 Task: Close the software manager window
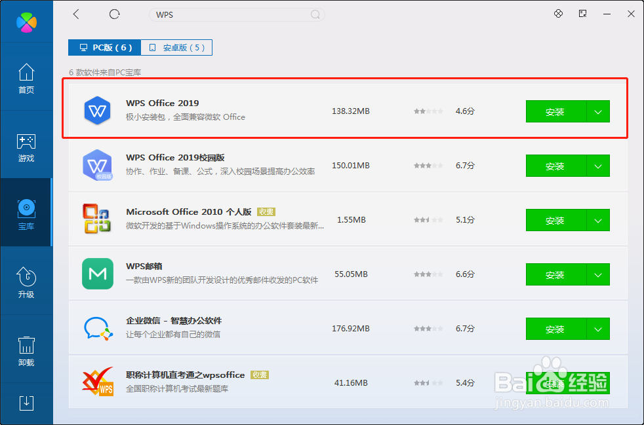coord(632,14)
